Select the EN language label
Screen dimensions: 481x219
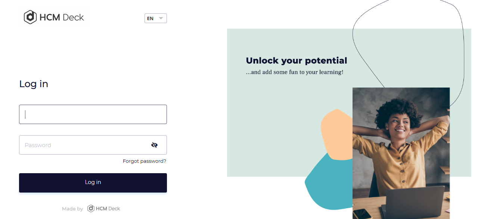pos(150,18)
